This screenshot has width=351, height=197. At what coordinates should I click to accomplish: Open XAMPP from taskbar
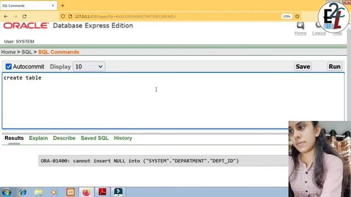point(71,192)
